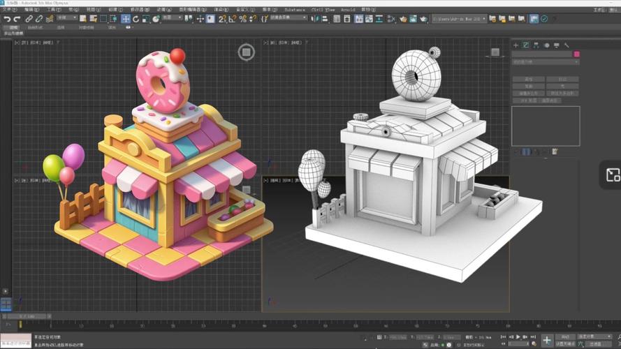Click the Render Production teapot icon
621x349 pixels.
[423, 19]
